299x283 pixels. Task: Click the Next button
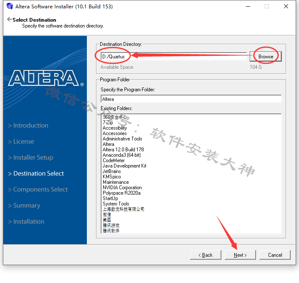[240, 255]
